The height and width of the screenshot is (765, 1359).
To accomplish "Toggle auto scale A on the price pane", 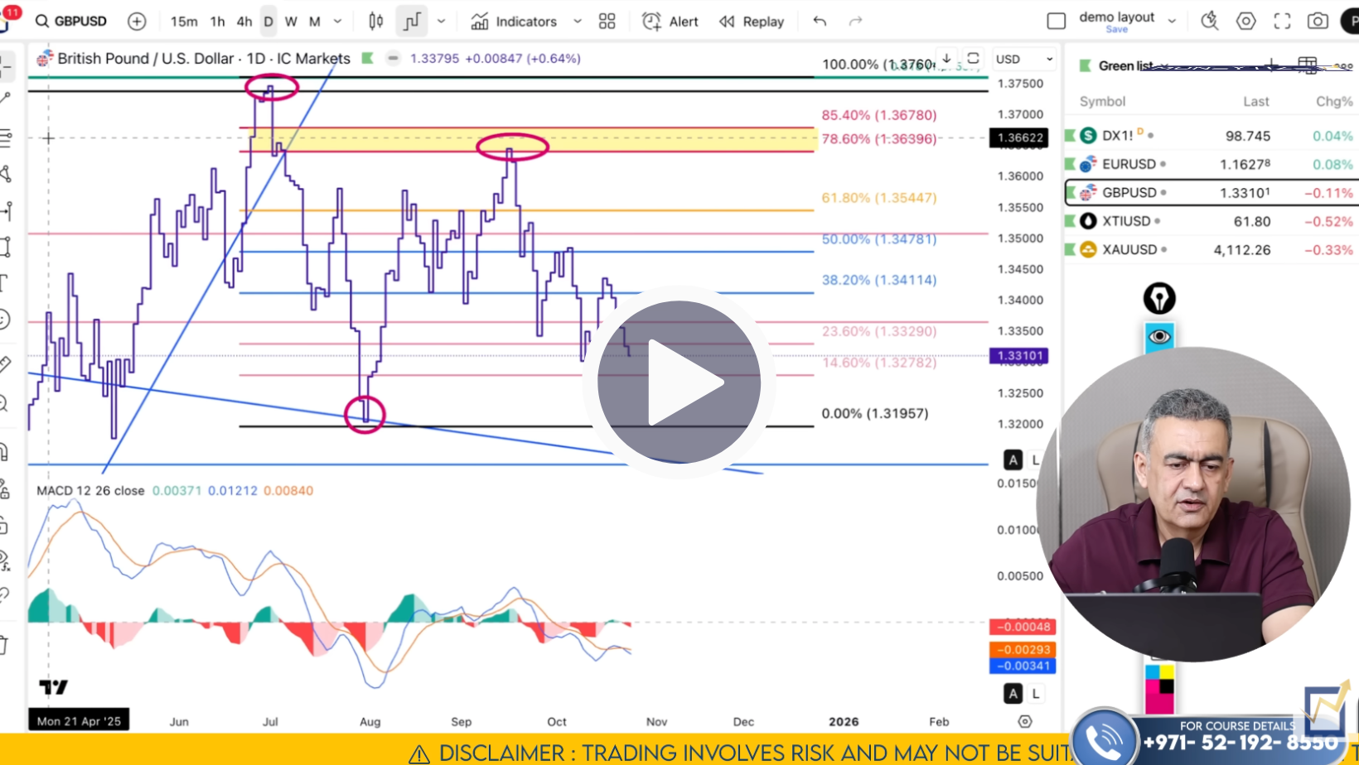I will point(1013,460).
